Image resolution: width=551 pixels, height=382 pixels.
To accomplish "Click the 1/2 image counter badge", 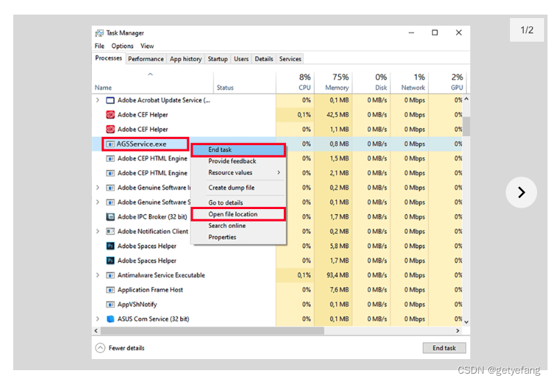I will tap(527, 30).
